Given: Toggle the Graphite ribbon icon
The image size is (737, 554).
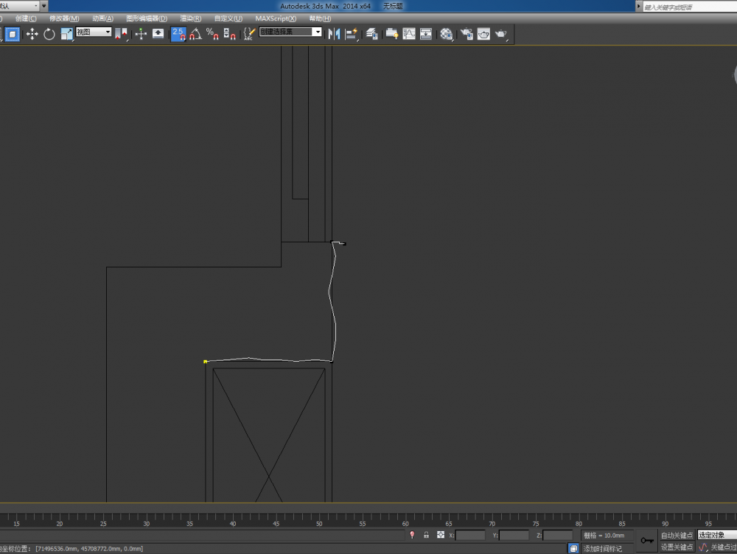Looking at the screenshot, I should click(392, 34).
